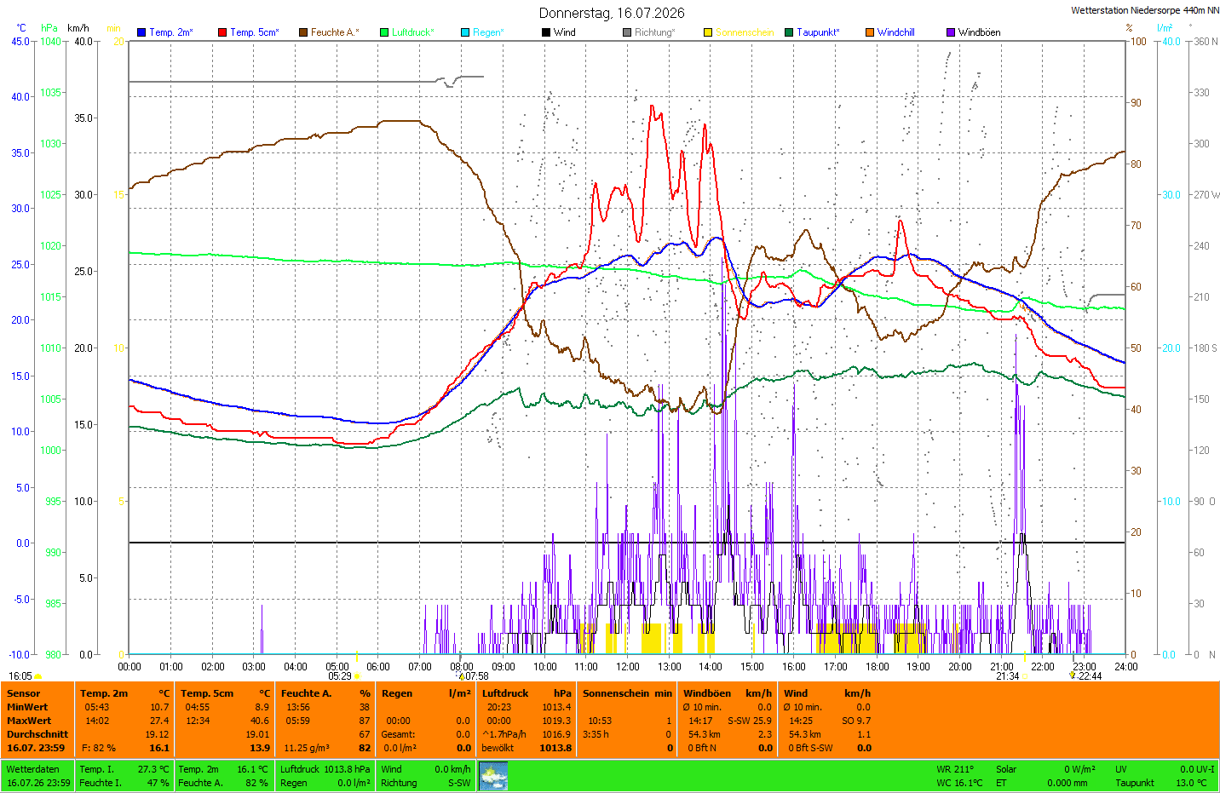Select the yellow Sonnenschein legend label
The height and width of the screenshot is (793, 1220).
[x=745, y=32]
